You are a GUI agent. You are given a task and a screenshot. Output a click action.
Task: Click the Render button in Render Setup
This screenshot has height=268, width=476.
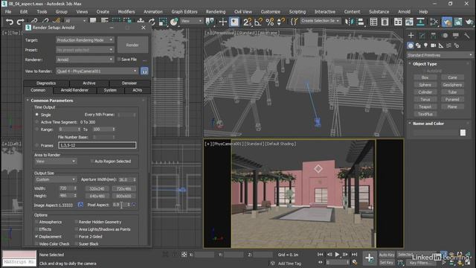(132, 45)
